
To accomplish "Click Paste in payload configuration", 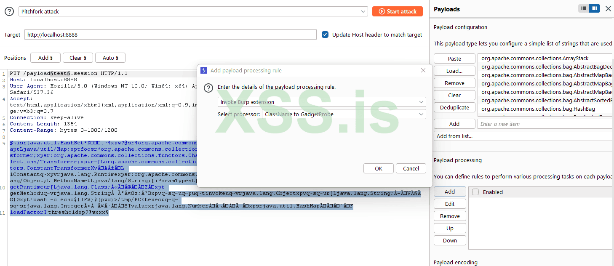I will coord(454,59).
